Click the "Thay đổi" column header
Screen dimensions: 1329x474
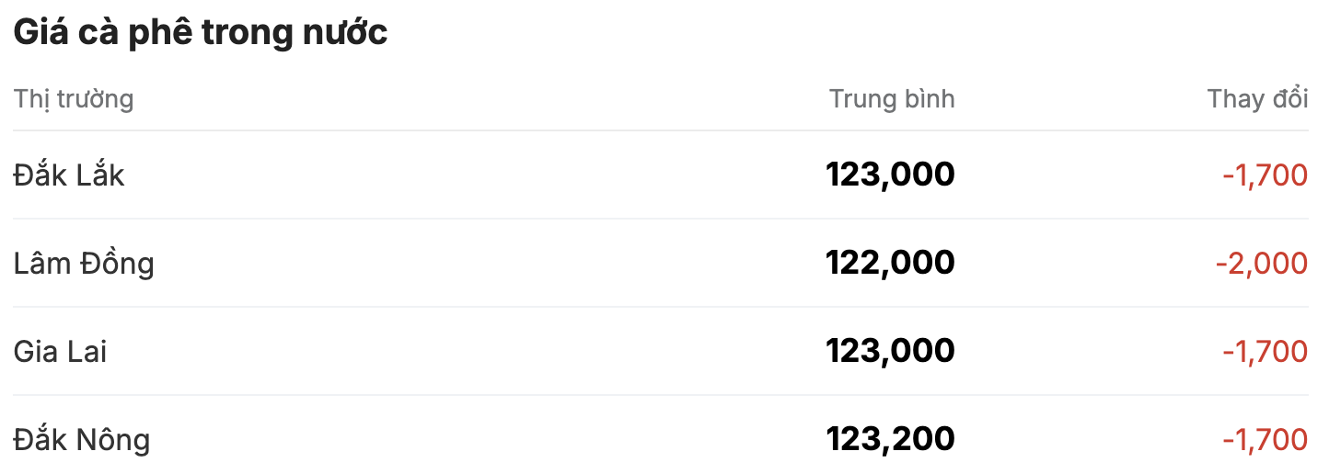click(x=1257, y=99)
